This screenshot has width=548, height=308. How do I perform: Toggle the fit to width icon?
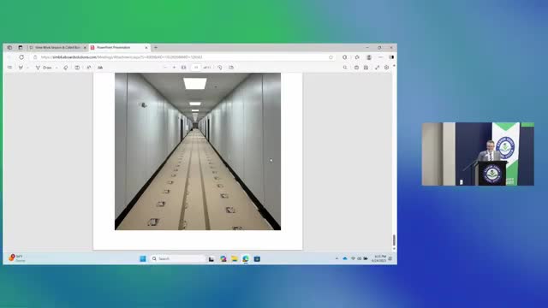(x=183, y=68)
